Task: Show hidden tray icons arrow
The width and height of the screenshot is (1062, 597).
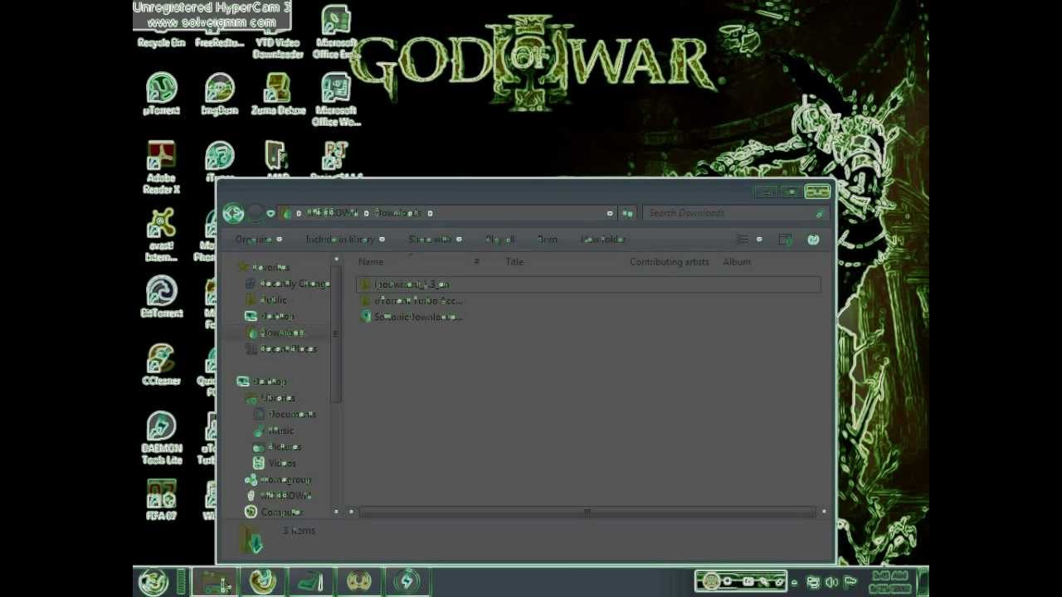Action: point(794,583)
